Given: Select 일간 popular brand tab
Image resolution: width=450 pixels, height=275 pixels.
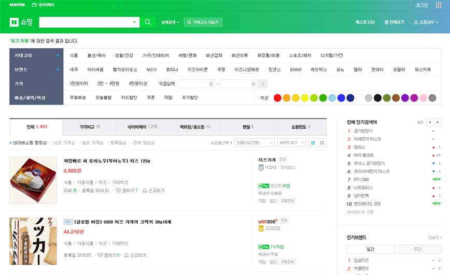Looking at the screenshot, I should click(x=370, y=249).
